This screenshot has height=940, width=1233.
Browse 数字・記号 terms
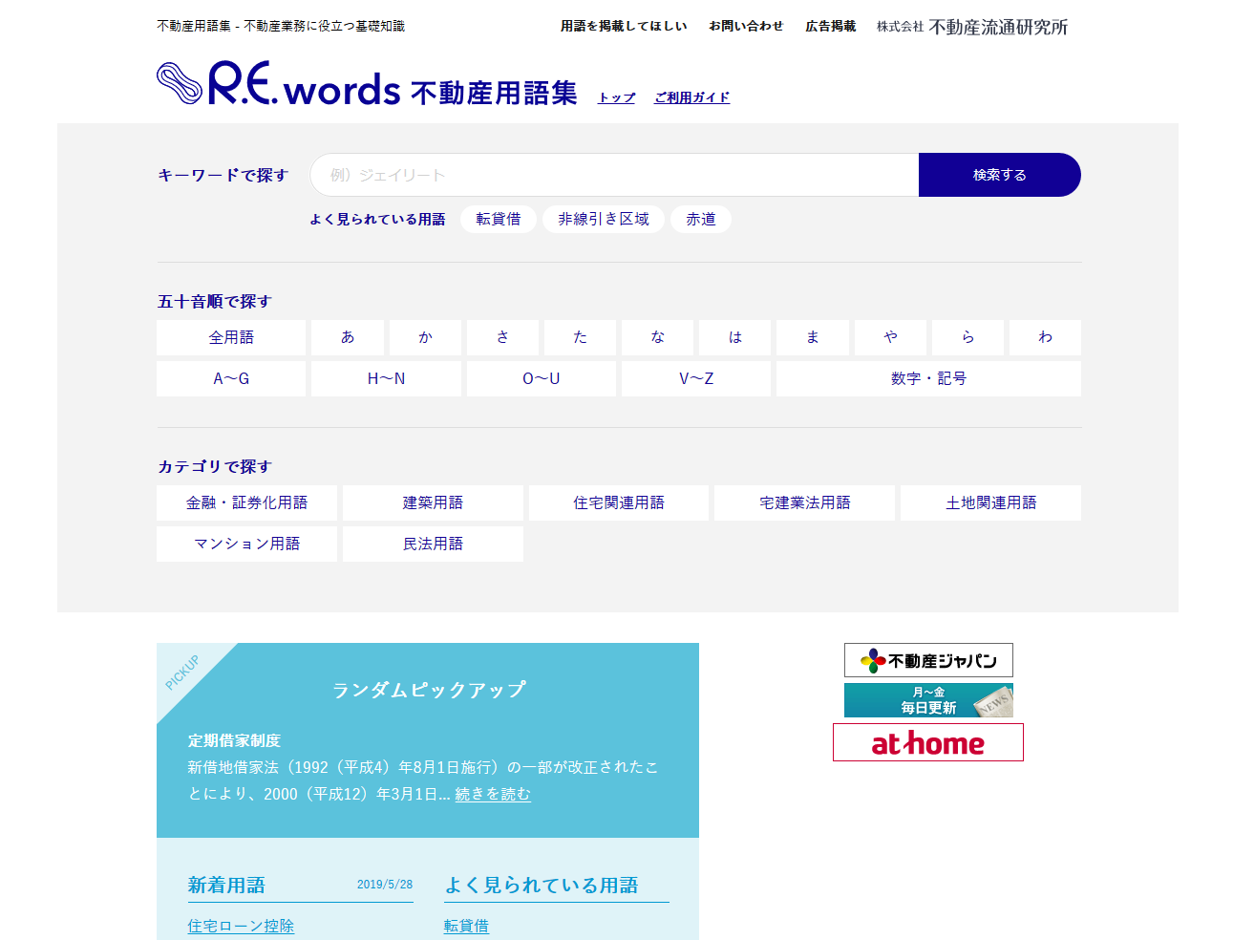coord(928,378)
